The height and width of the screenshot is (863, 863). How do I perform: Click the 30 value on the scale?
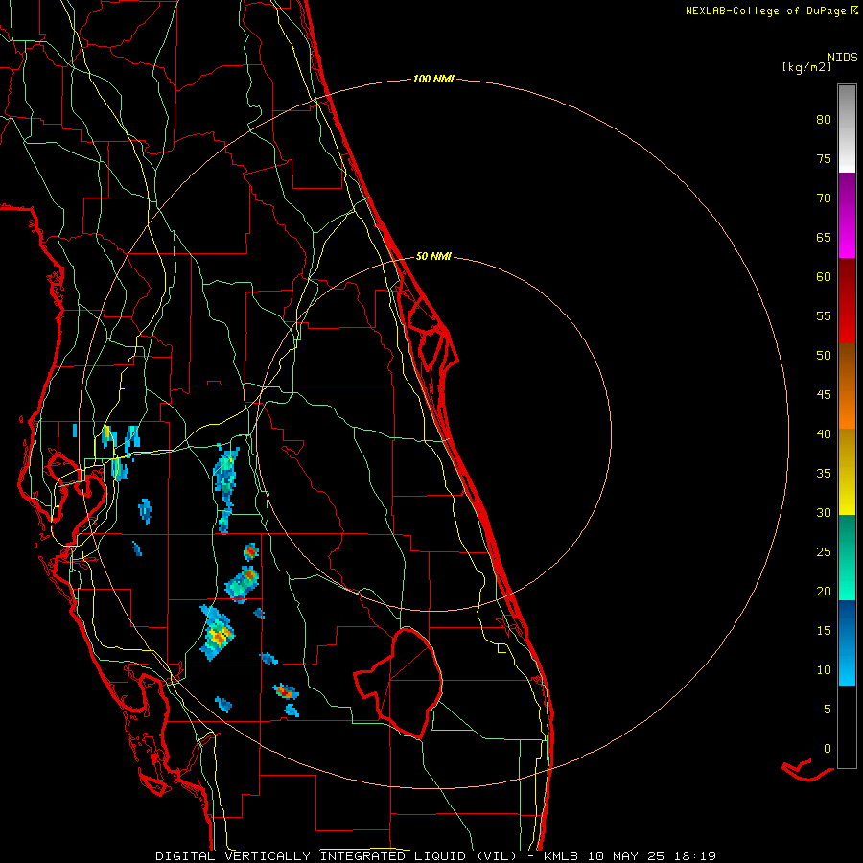824,512
